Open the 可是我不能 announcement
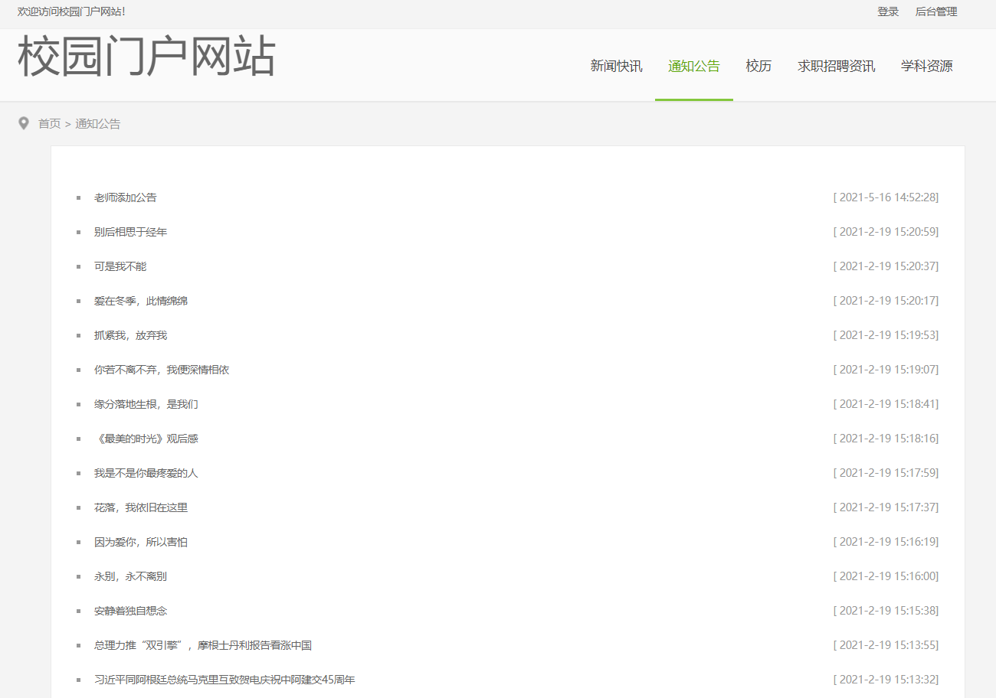The image size is (996, 698). pos(120,266)
